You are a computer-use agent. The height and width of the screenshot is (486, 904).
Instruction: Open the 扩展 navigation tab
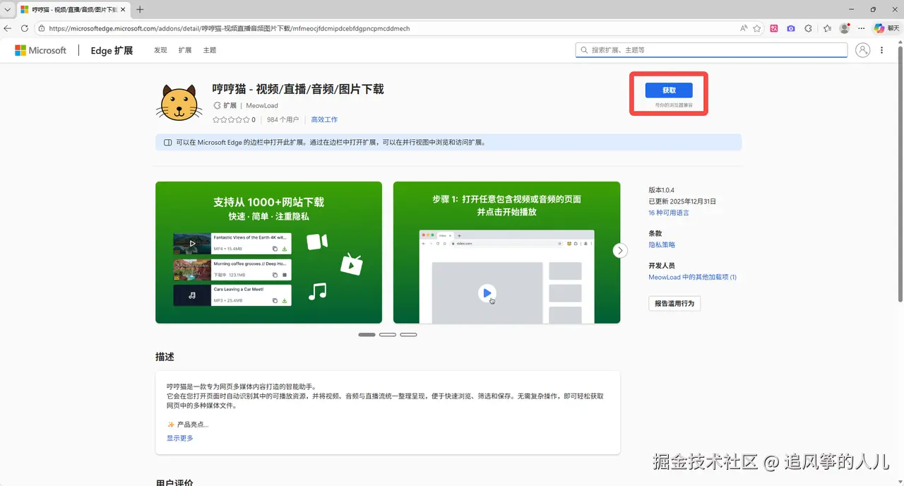185,50
